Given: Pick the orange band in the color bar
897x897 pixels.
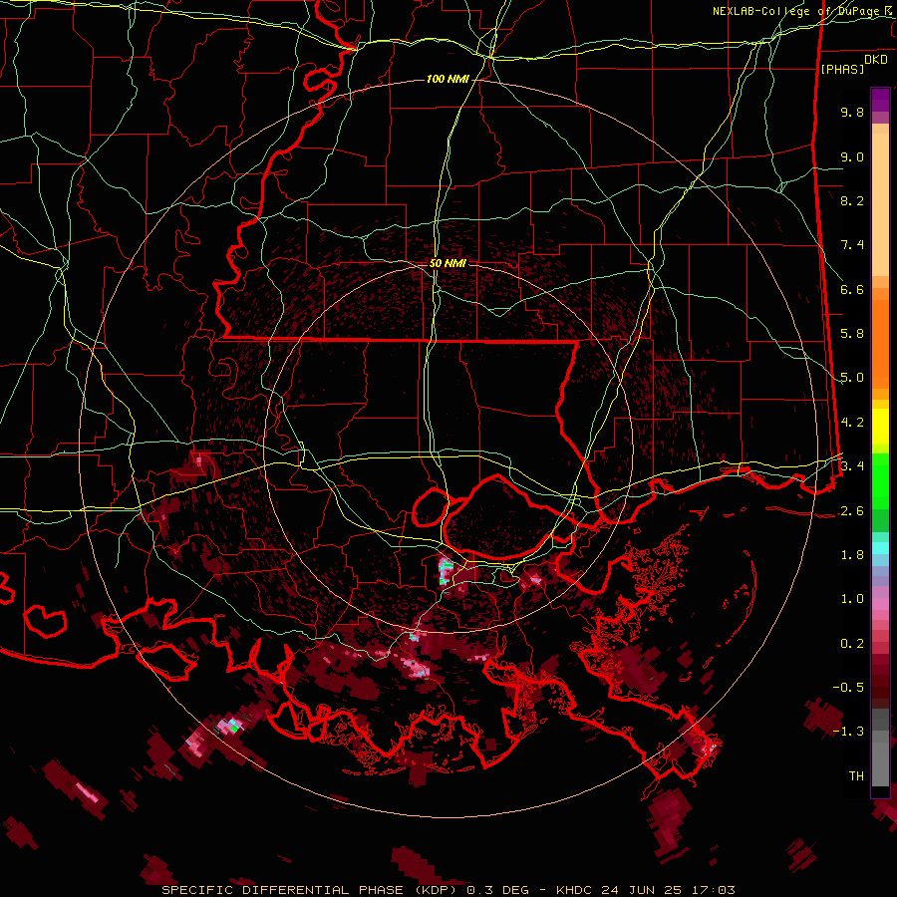Looking at the screenshot, I should [x=880, y=343].
